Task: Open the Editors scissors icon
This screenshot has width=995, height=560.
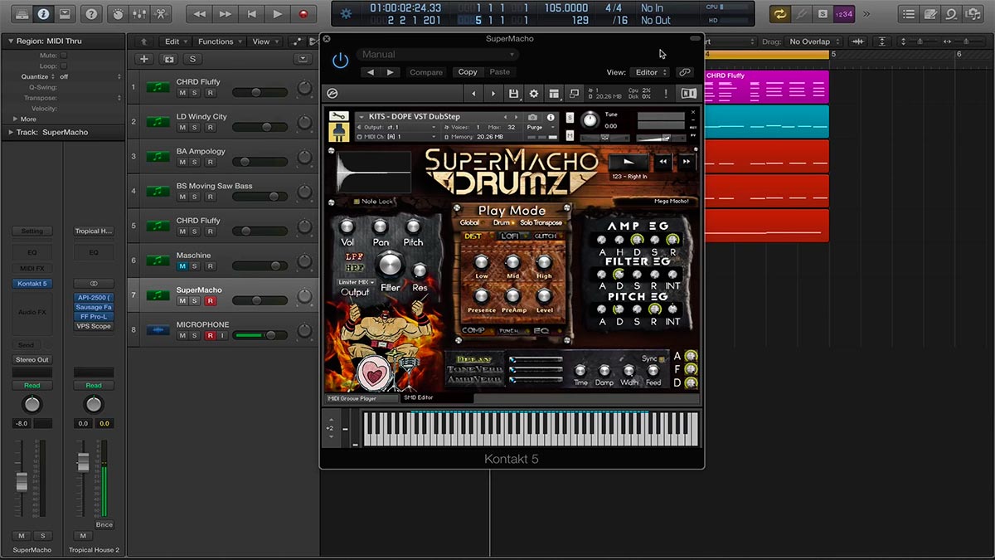Action: (161, 14)
